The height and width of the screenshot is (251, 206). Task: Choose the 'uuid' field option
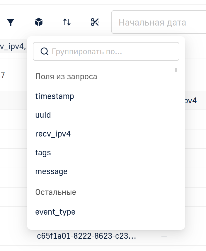[x=43, y=115]
